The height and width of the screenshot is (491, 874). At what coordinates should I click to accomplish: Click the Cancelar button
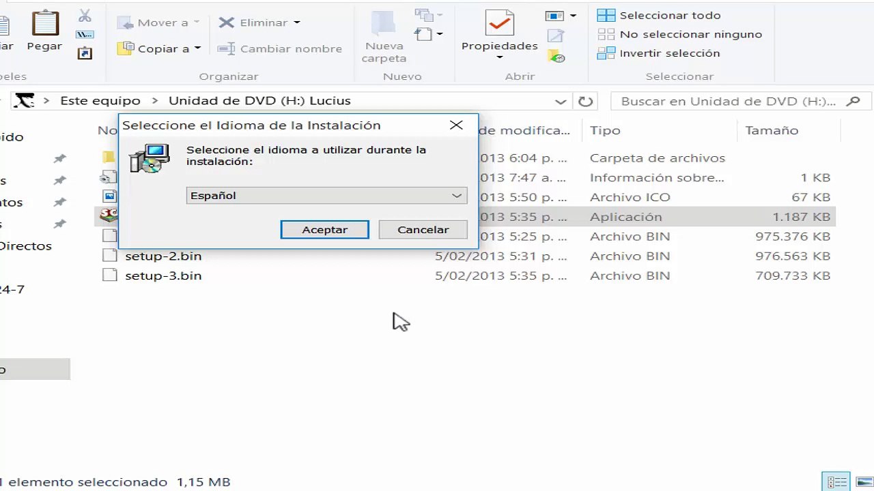[423, 230]
